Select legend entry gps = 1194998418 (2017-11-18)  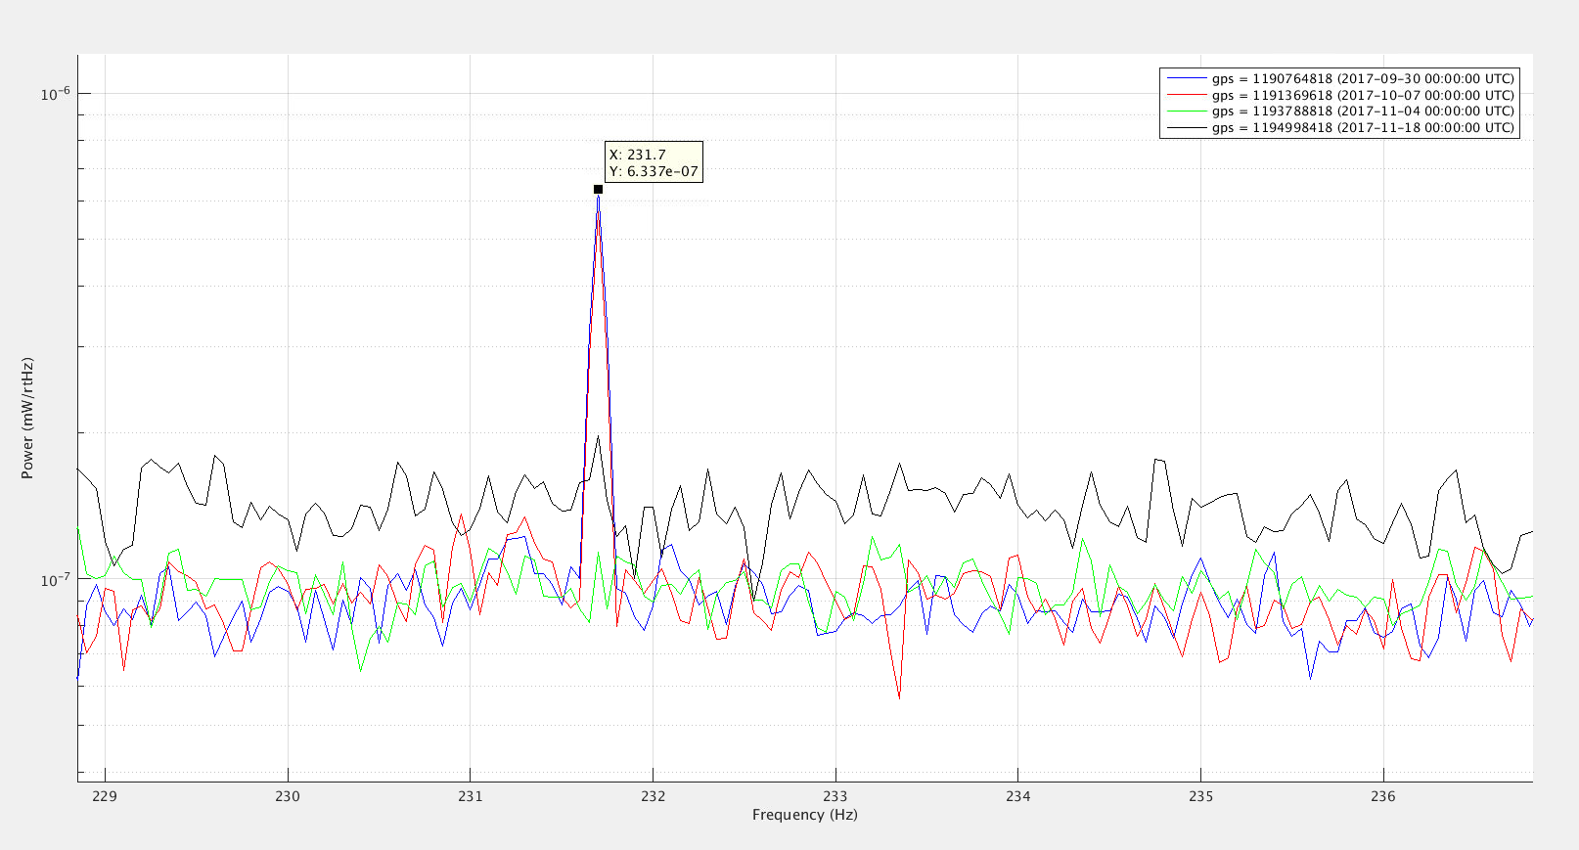(1363, 127)
